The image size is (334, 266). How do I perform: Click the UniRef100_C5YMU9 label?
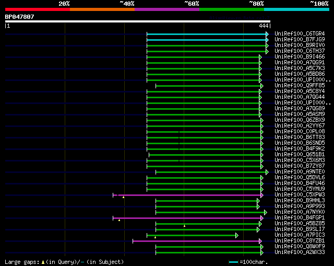coord(300,189)
